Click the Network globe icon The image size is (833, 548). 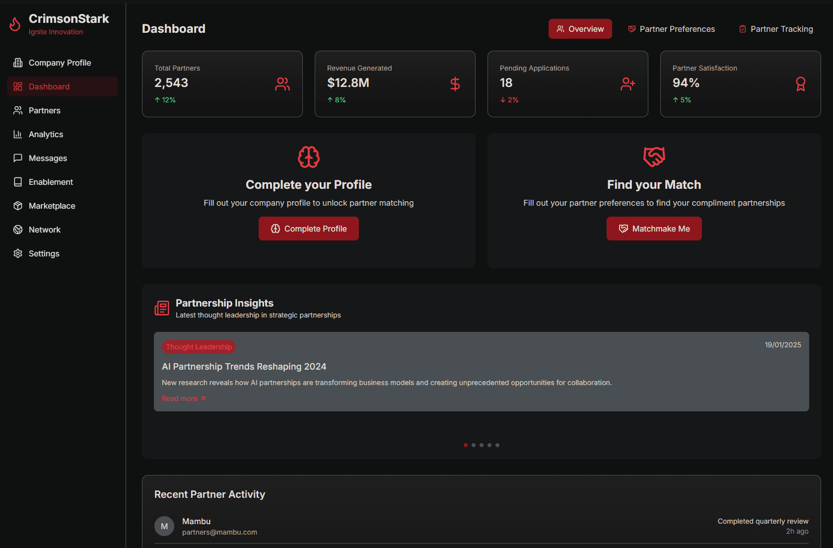pyautogui.click(x=18, y=230)
